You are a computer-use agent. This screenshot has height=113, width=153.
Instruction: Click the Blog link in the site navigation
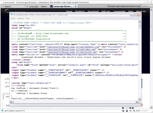pos(131,11)
